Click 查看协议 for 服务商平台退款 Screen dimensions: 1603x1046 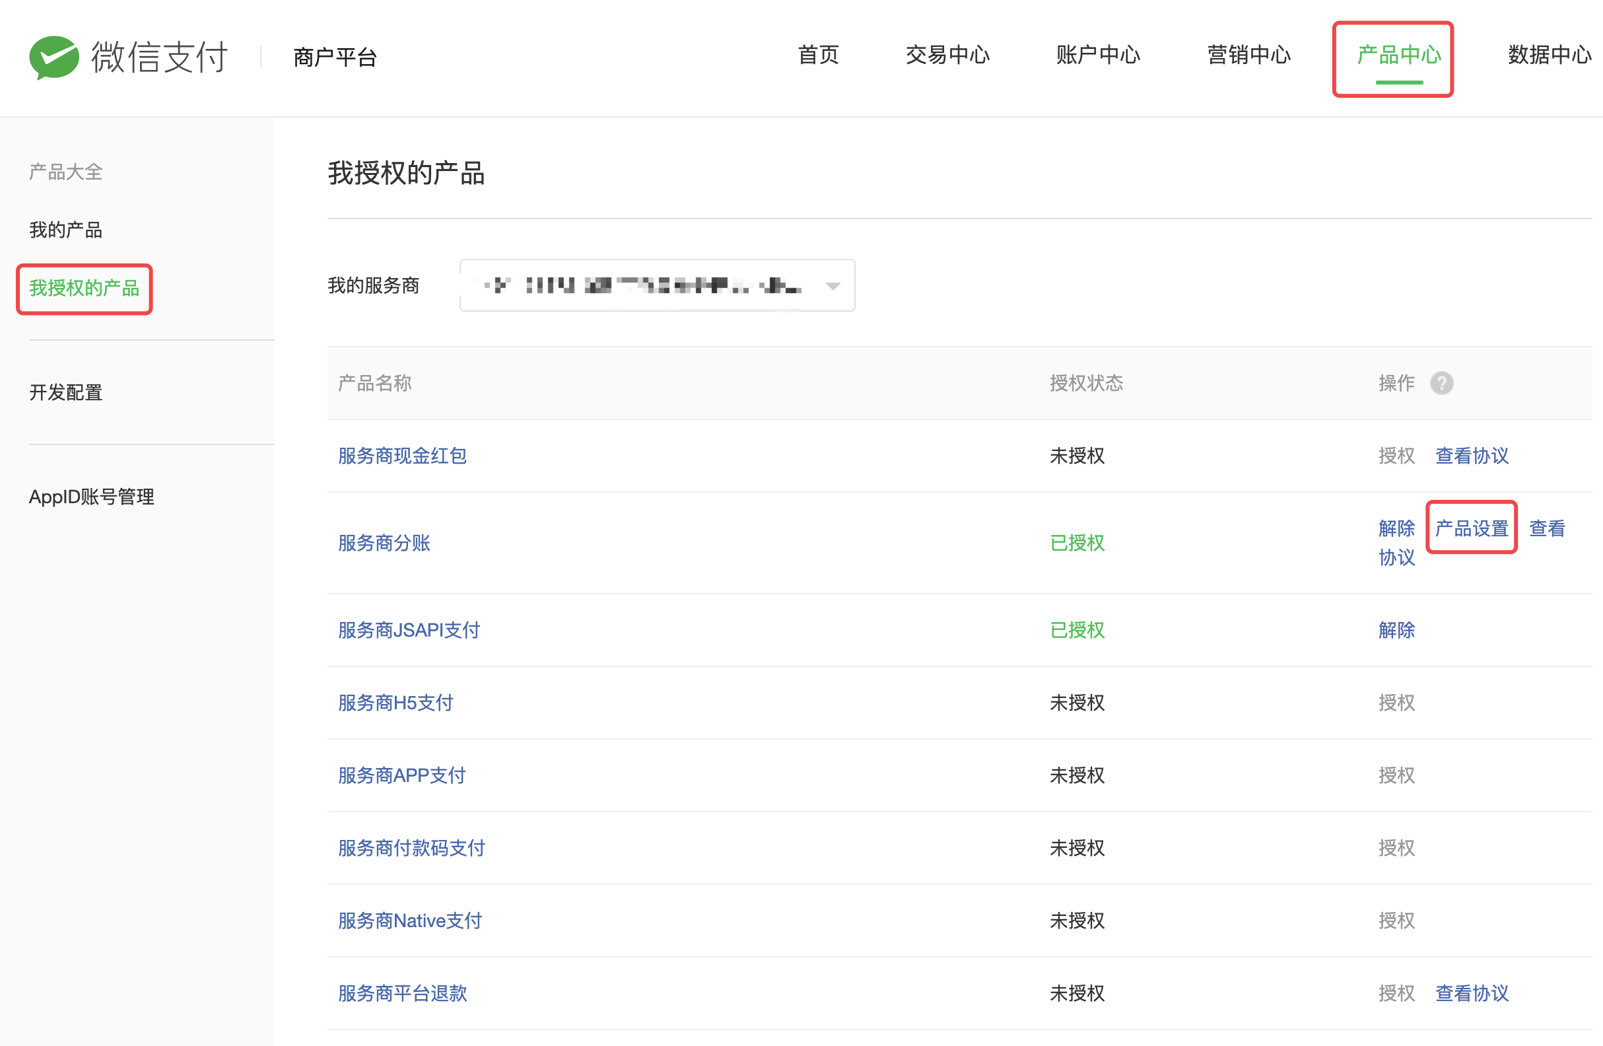(1472, 994)
